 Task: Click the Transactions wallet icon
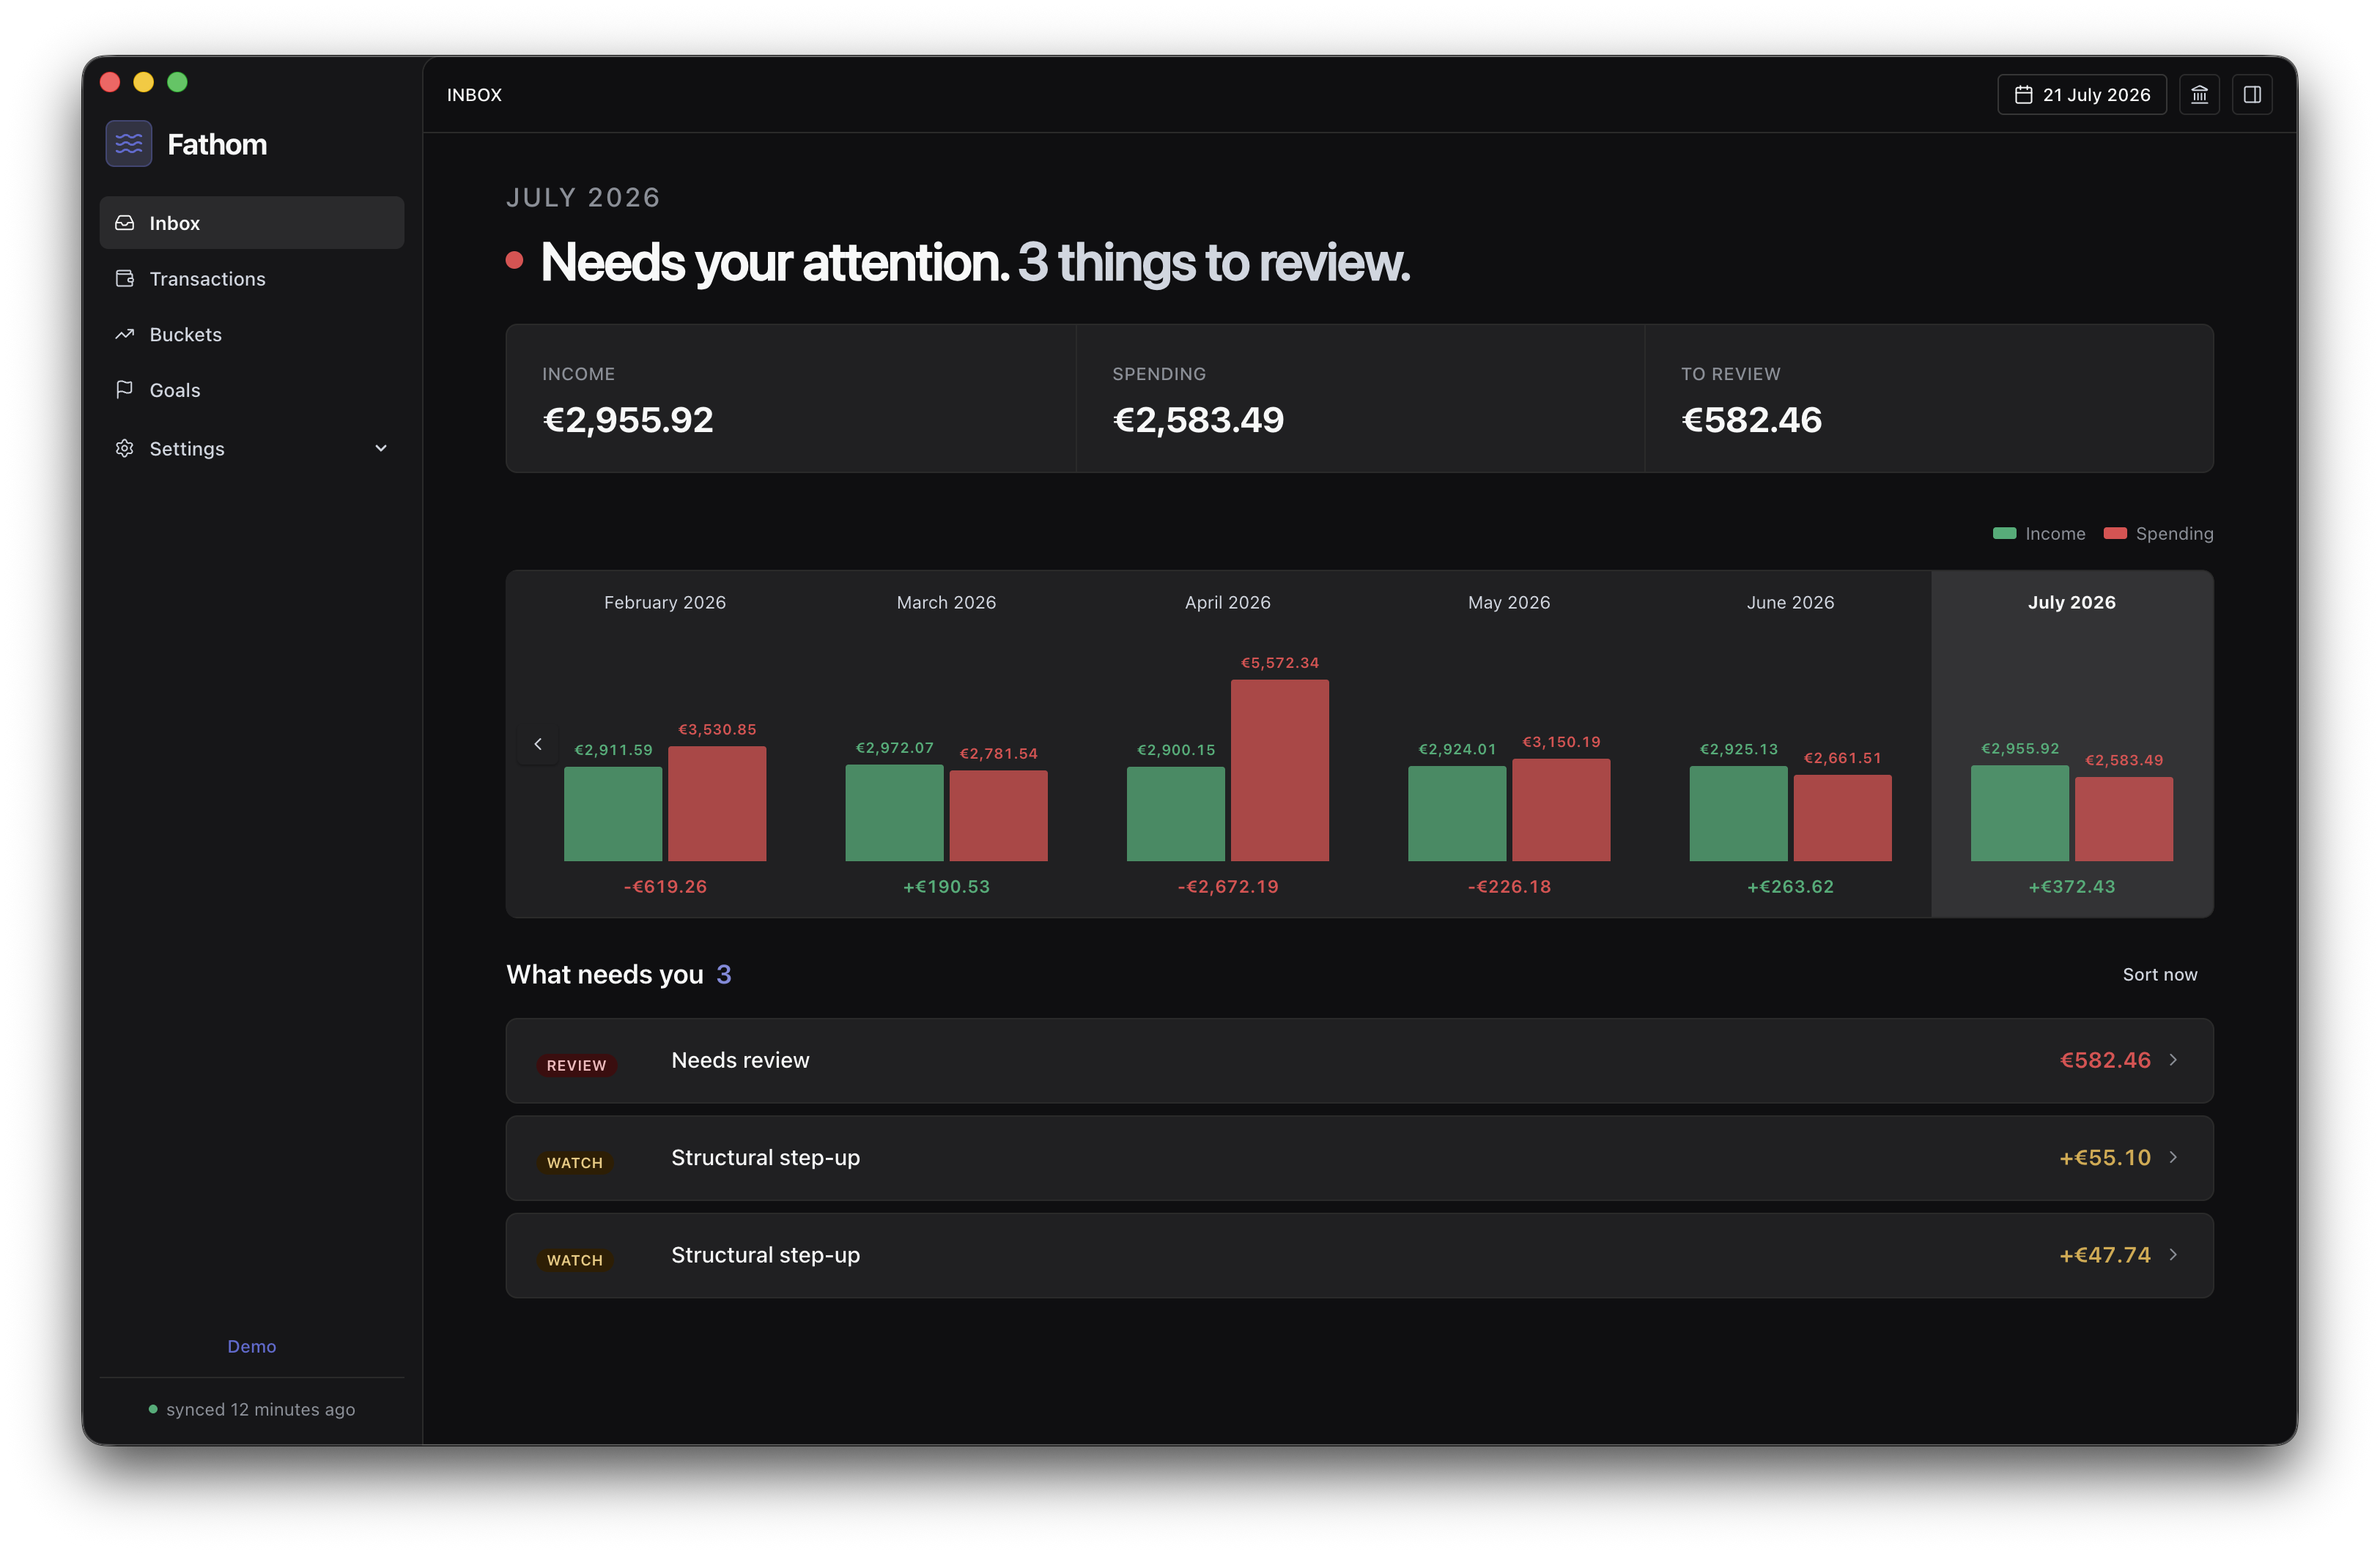pos(124,279)
